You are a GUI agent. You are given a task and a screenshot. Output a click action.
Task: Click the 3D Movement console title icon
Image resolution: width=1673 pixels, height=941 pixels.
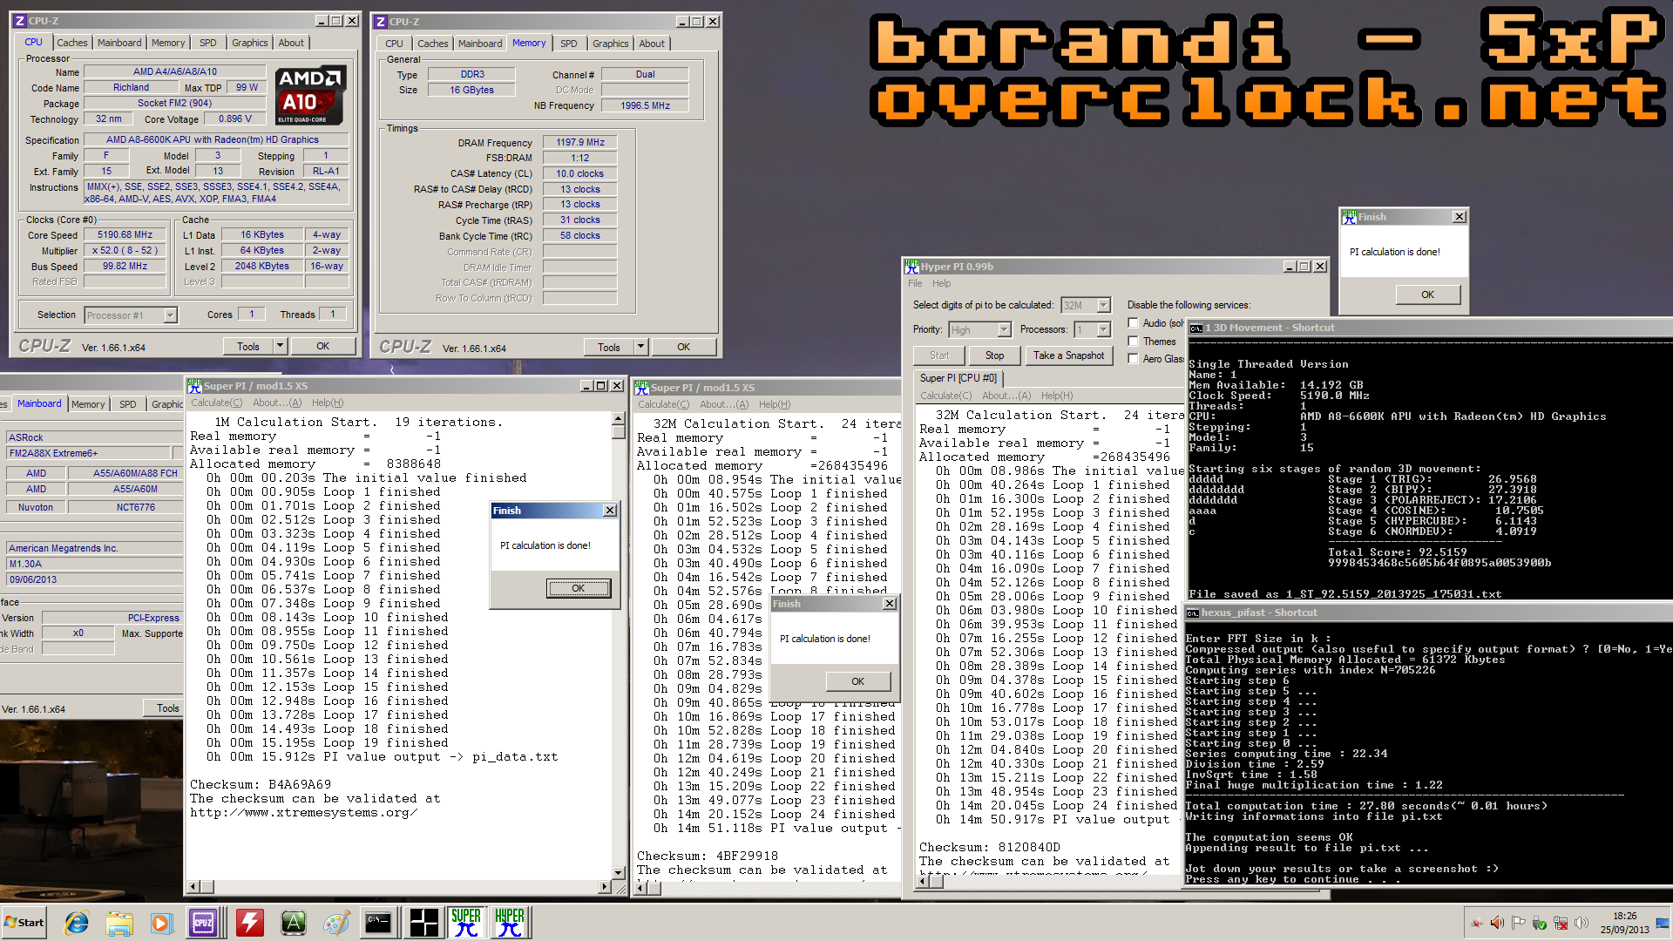[1196, 328]
